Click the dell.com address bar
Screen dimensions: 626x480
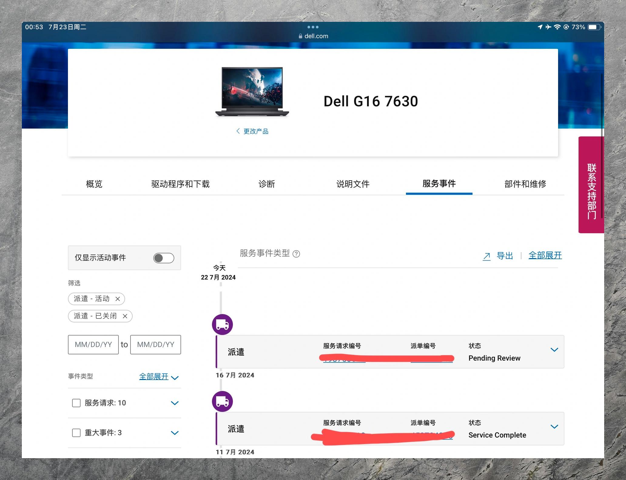click(313, 36)
